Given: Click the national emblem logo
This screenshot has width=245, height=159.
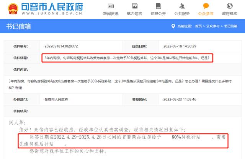Looking at the screenshot, I should [13, 9].
